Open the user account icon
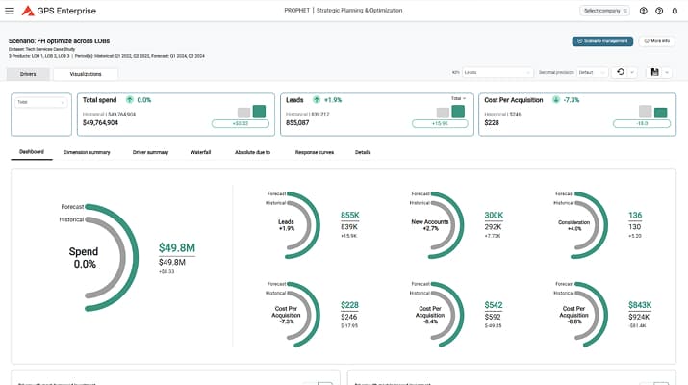This screenshot has width=688, height=385. 644,11
